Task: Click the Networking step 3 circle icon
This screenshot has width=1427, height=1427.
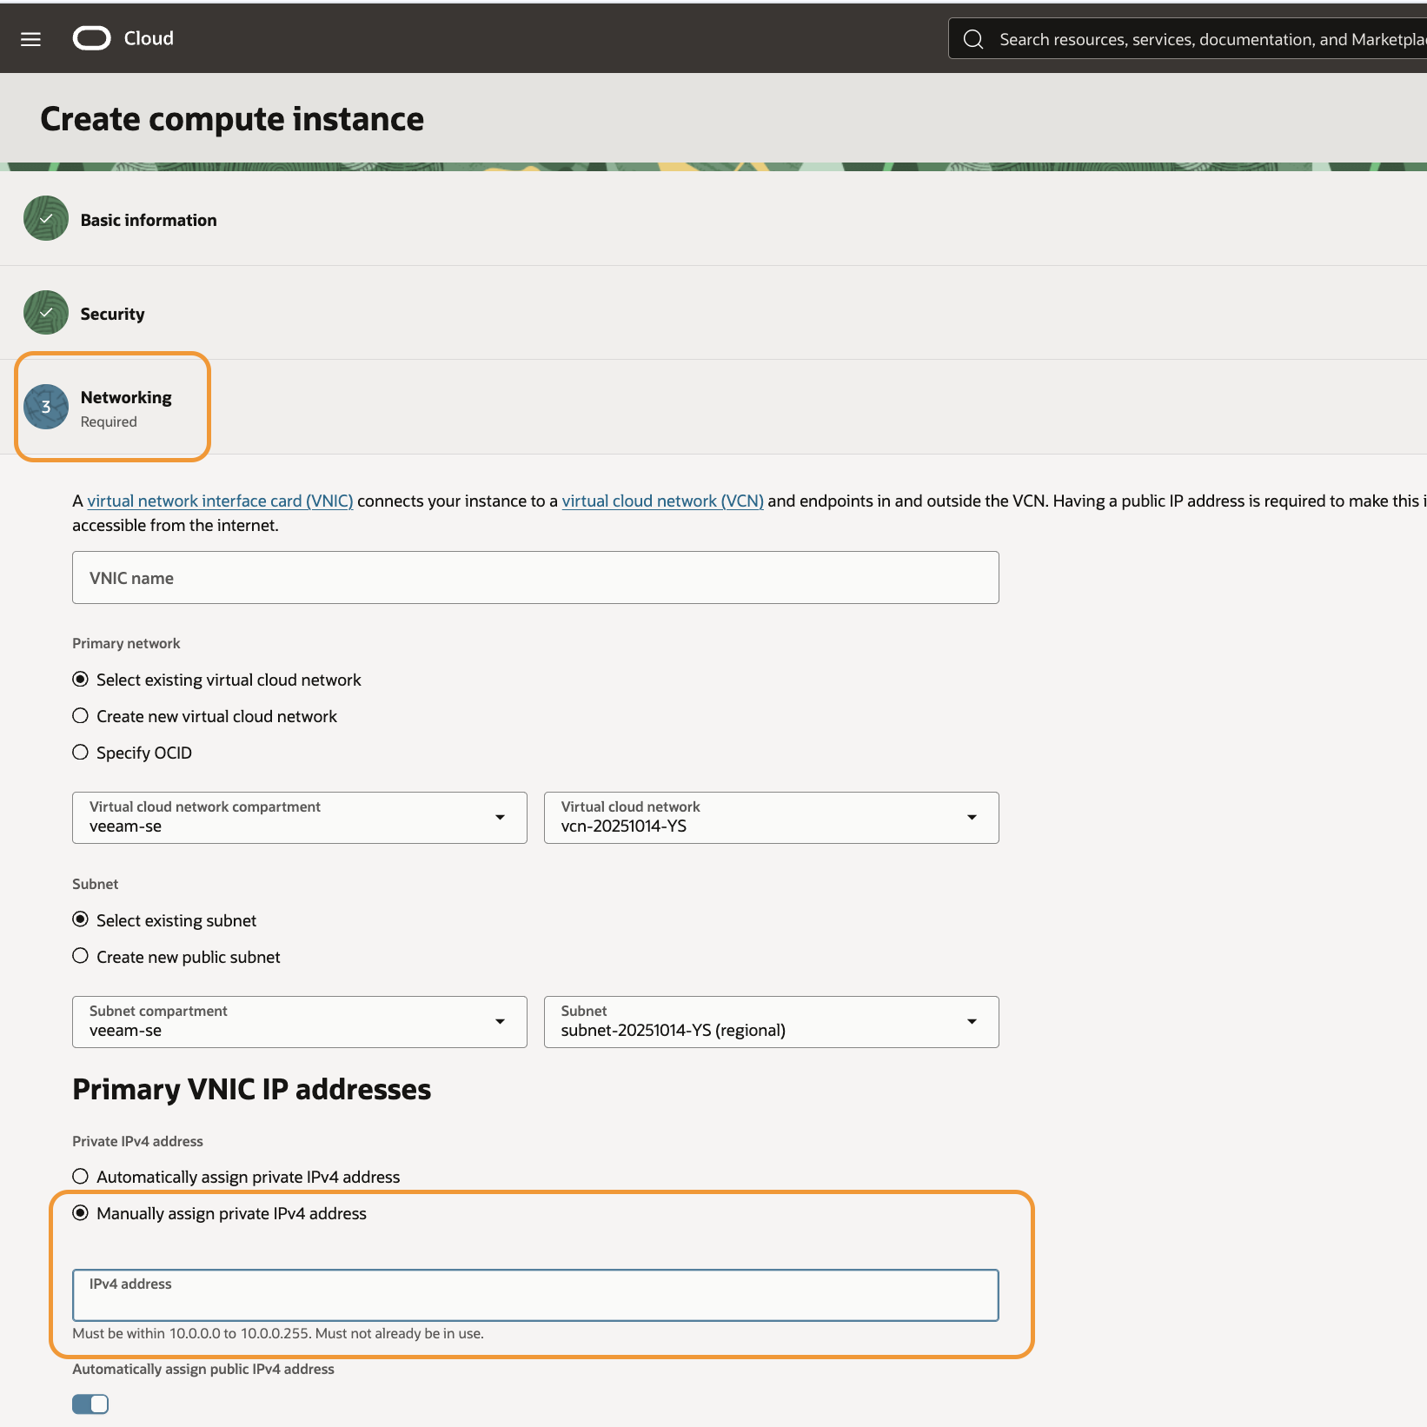Action: (x=45, y=407)
